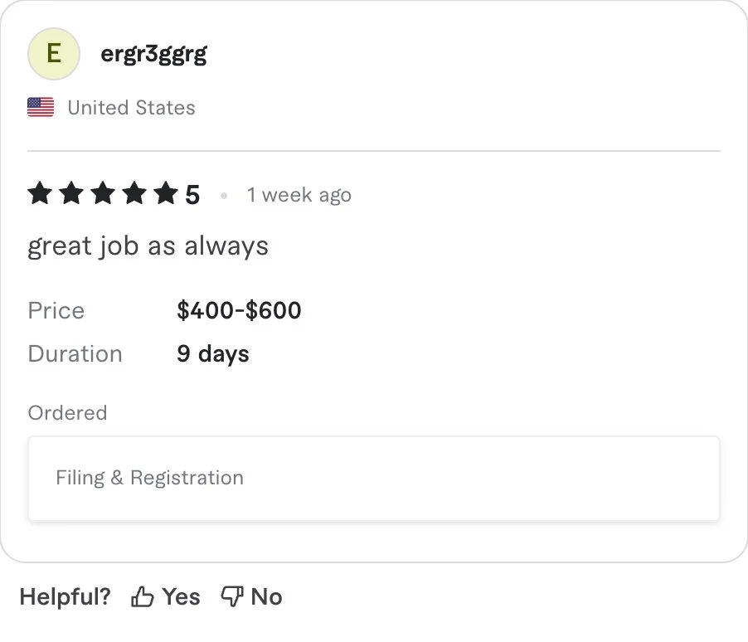Click the E avatar circle

[x=54, y=54]
